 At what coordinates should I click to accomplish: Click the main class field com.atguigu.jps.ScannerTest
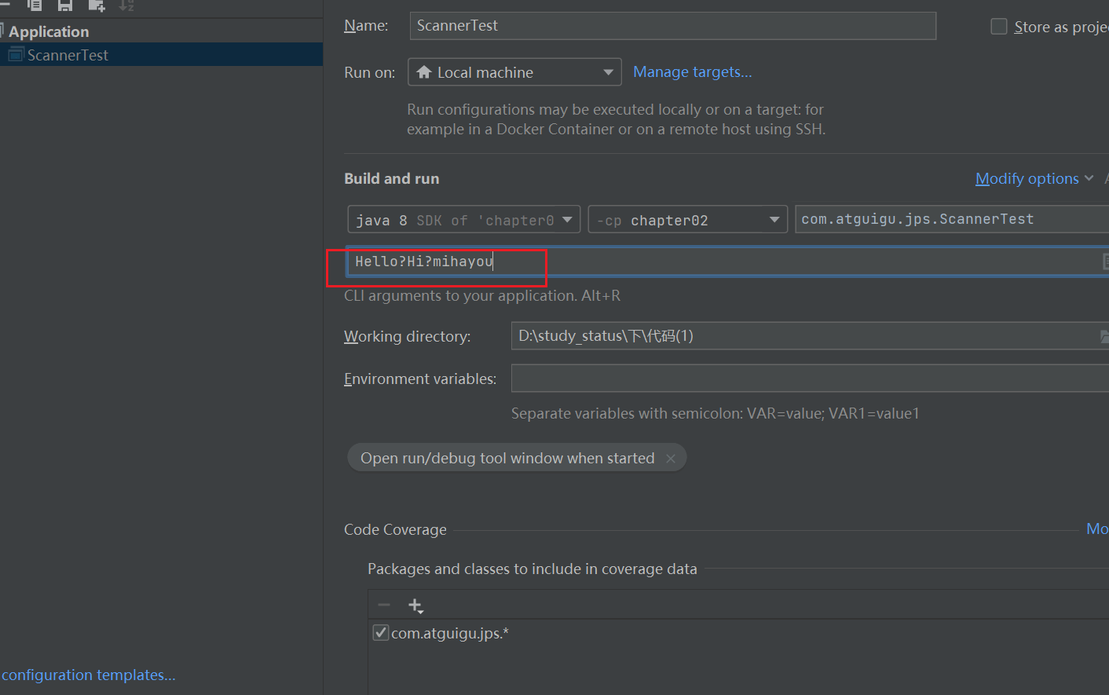point(950,220)
